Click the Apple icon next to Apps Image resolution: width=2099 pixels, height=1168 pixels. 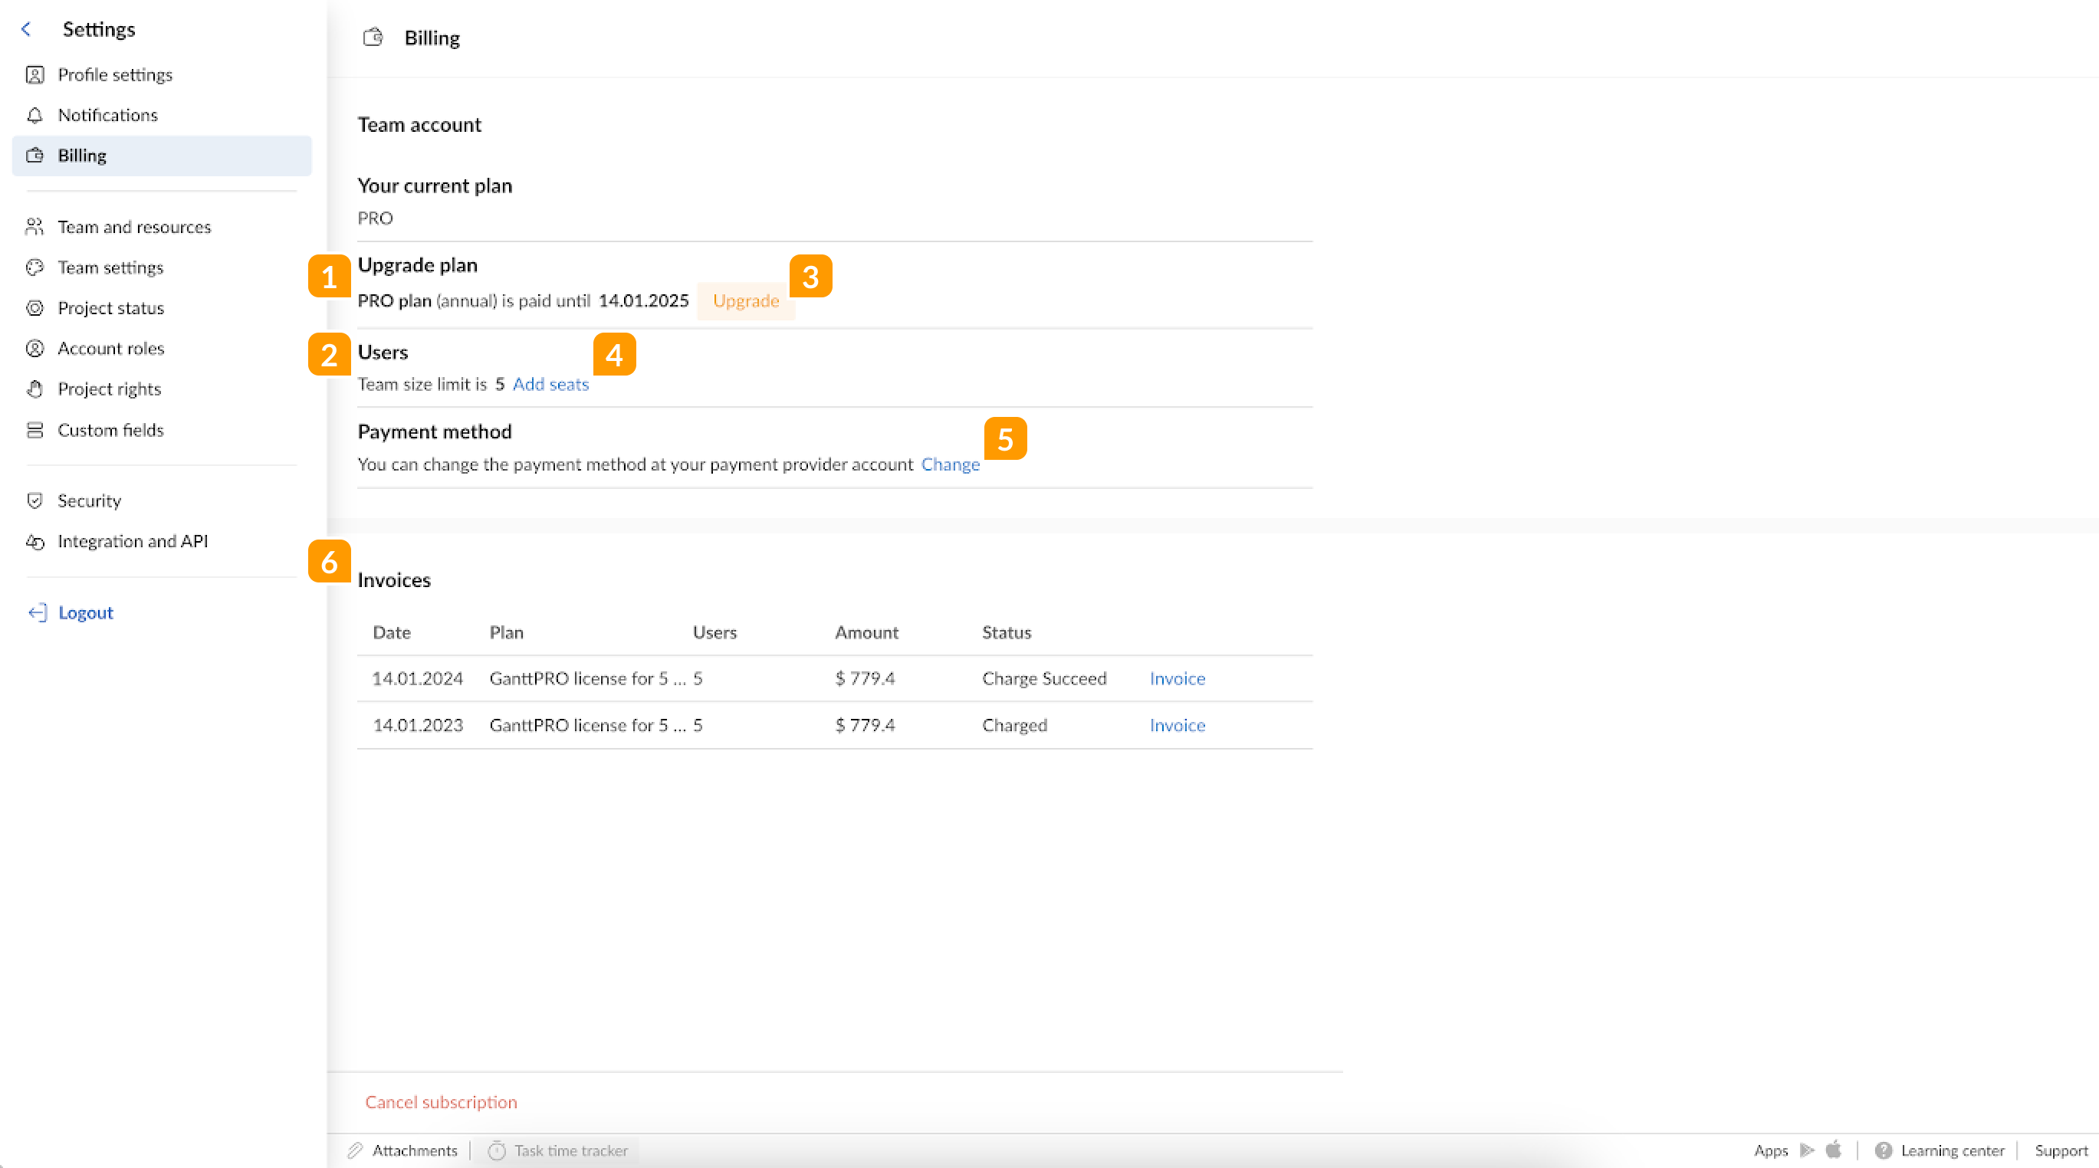[1835, 1150]
